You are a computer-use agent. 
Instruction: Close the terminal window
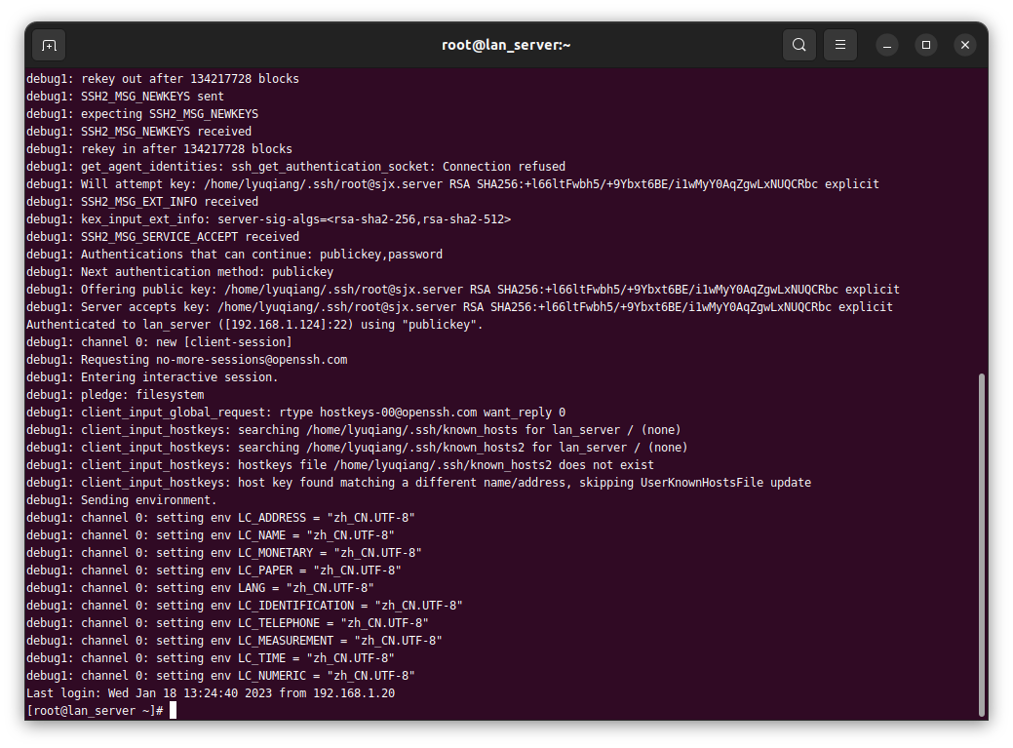964,45
